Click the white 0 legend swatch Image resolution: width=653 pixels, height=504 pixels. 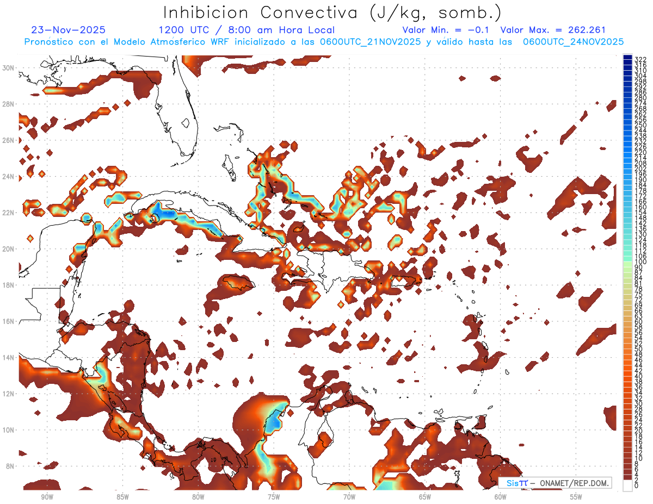click(x=628, y=485)
